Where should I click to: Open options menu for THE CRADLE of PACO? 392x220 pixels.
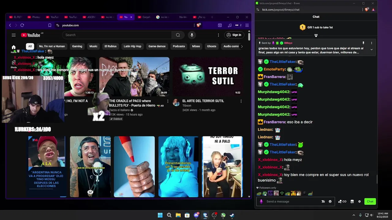[x=168, y=101]
